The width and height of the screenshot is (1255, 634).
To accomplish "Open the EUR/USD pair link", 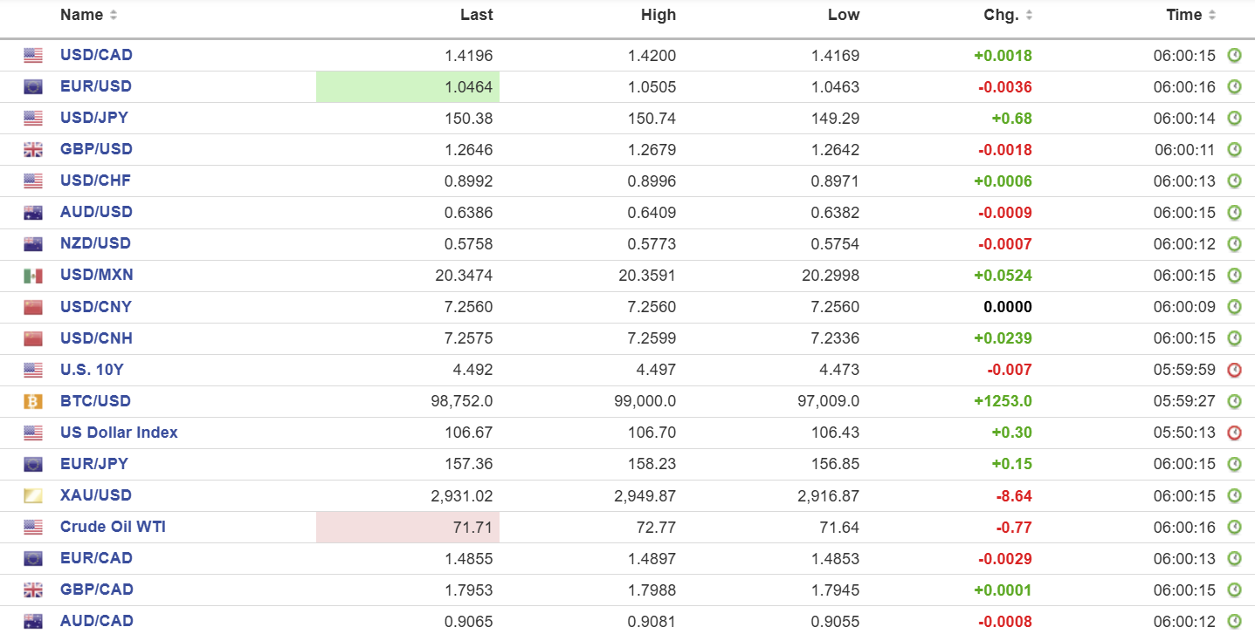I will [x=96, y=86].
